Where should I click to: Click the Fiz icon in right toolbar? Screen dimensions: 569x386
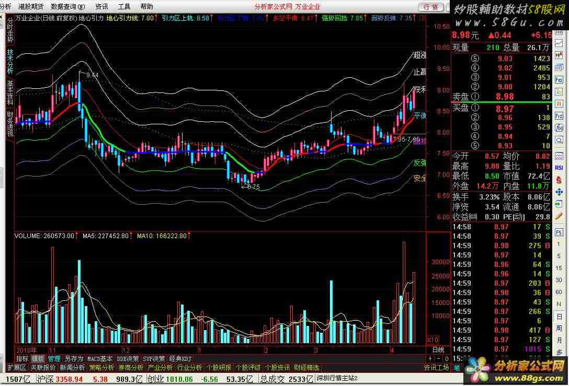point(559,116)
